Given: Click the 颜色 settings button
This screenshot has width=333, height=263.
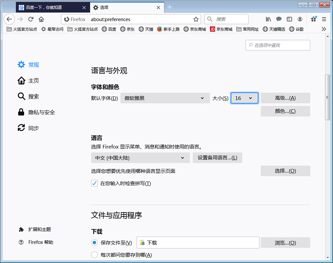Looking at the screenshot, I should (x=285, y=111).
